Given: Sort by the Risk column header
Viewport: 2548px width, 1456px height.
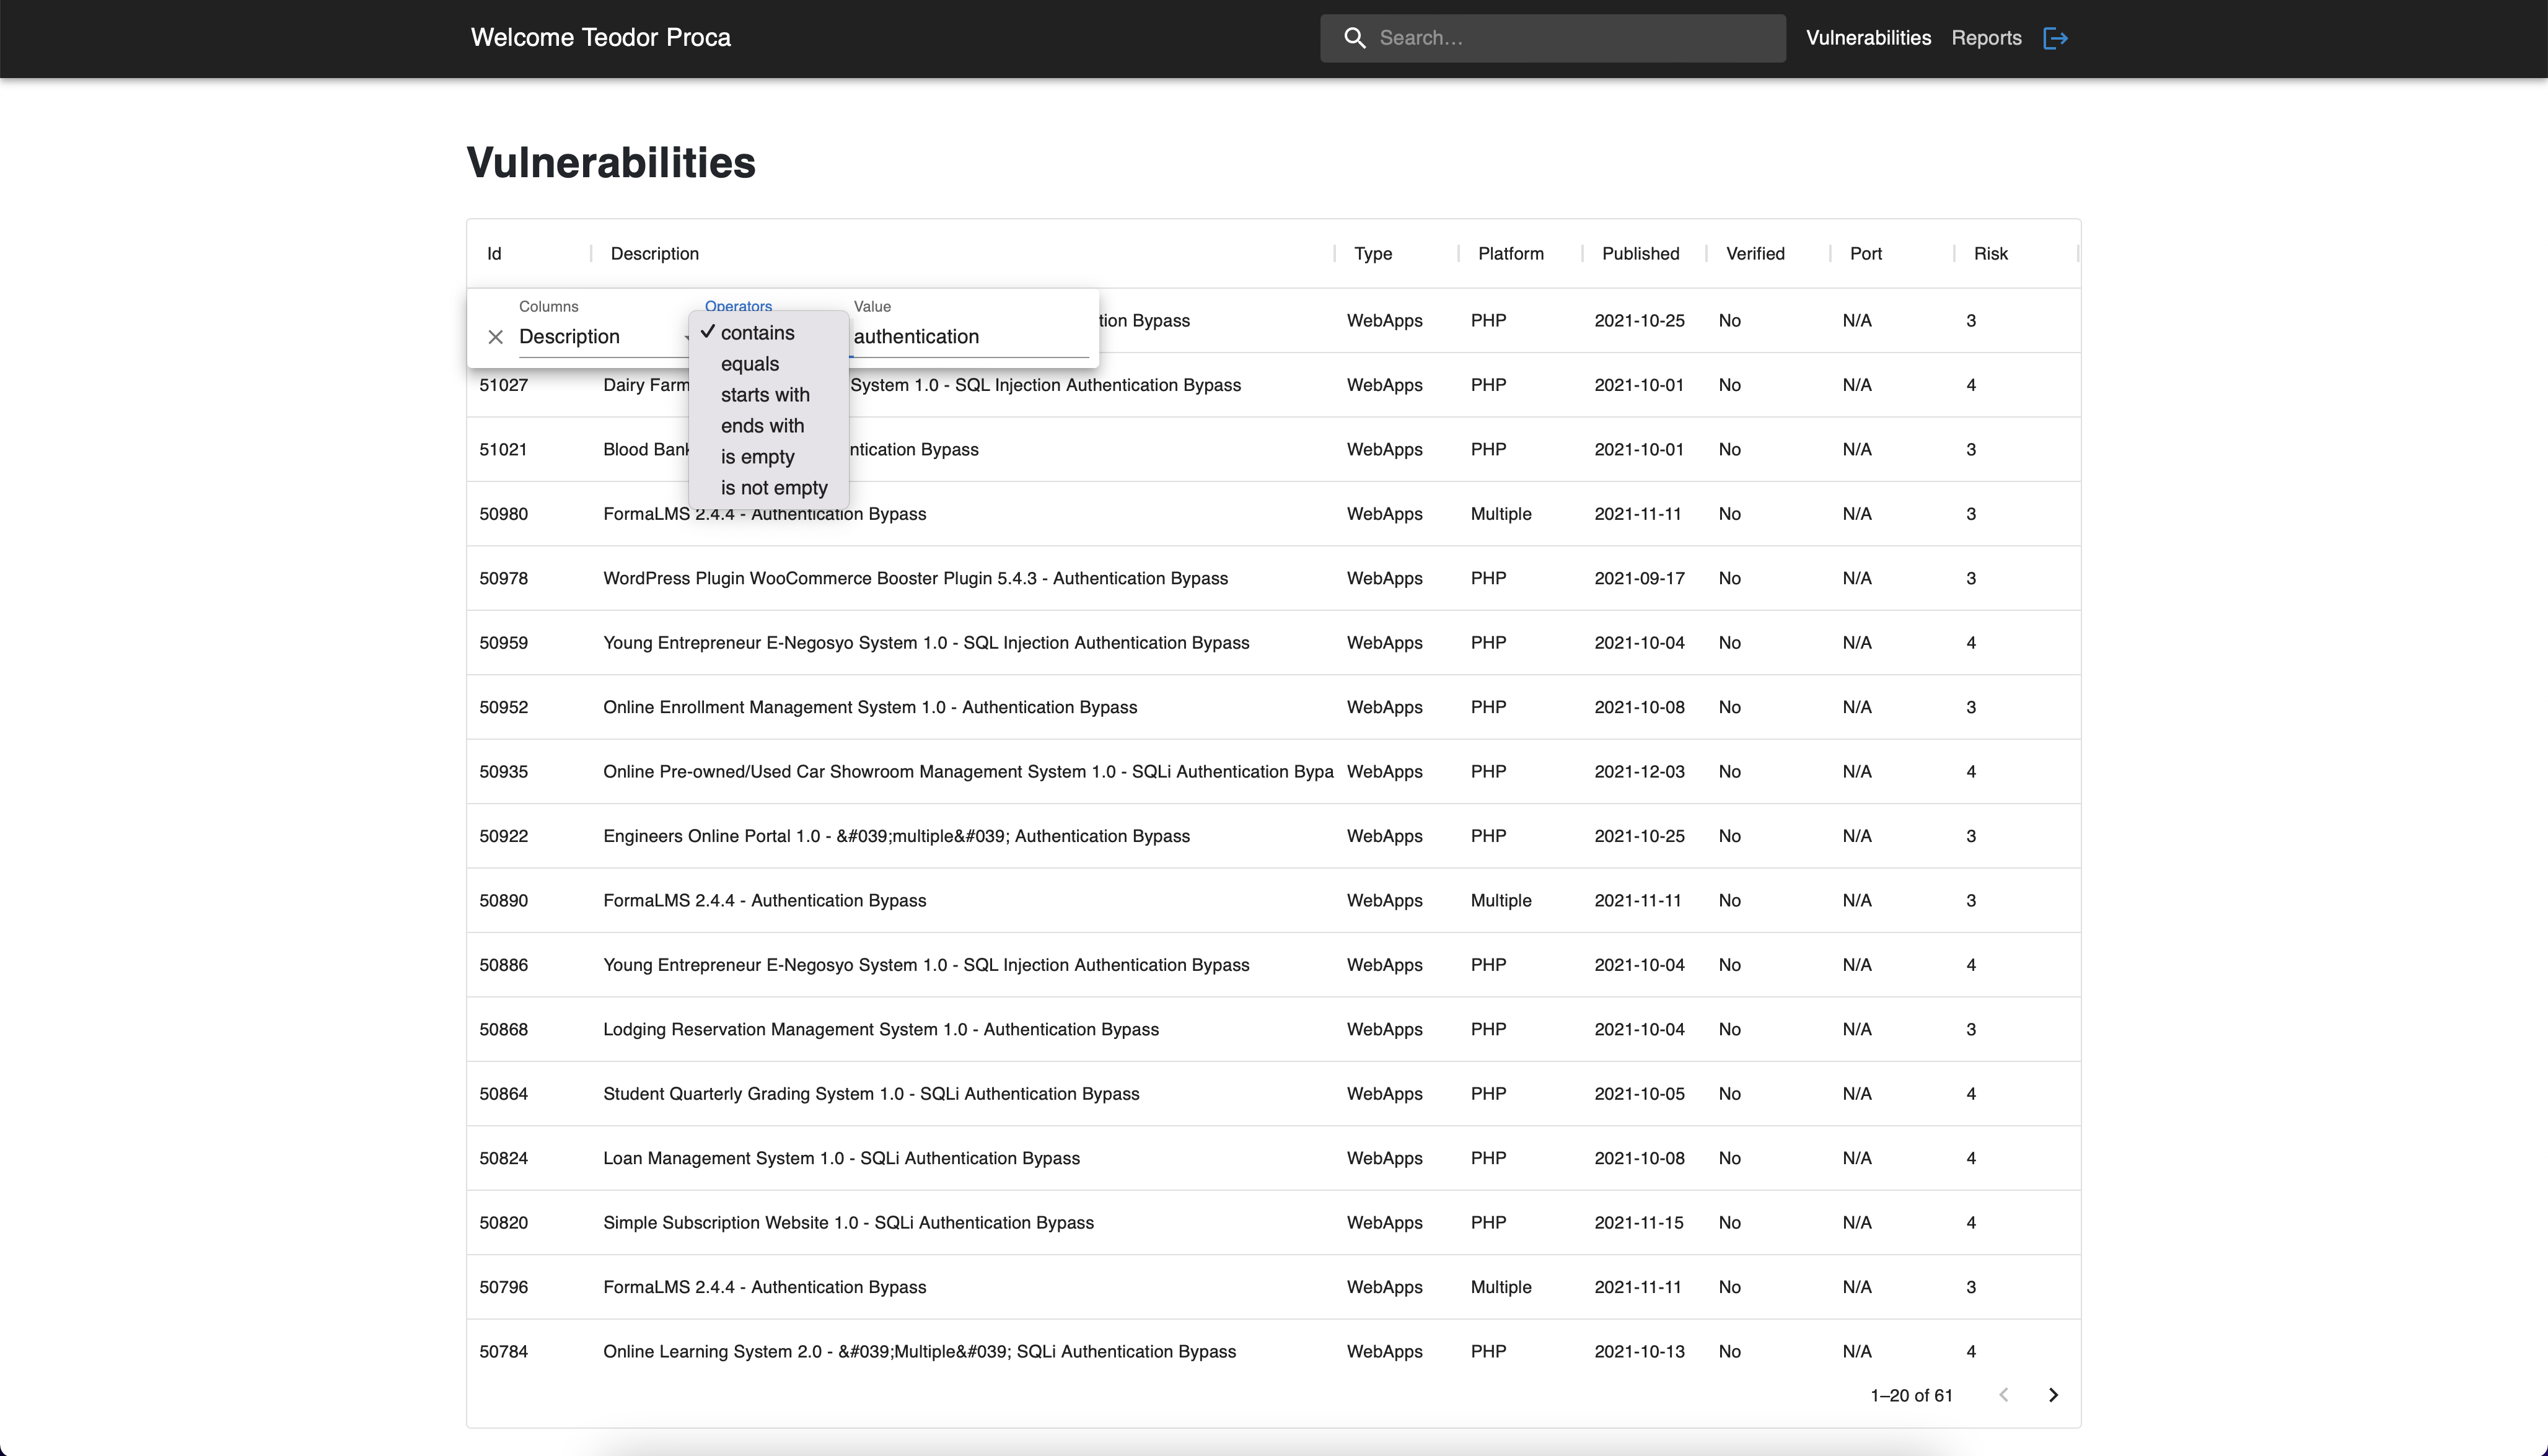Looking at the screenshot, I should pos(1990,254).
